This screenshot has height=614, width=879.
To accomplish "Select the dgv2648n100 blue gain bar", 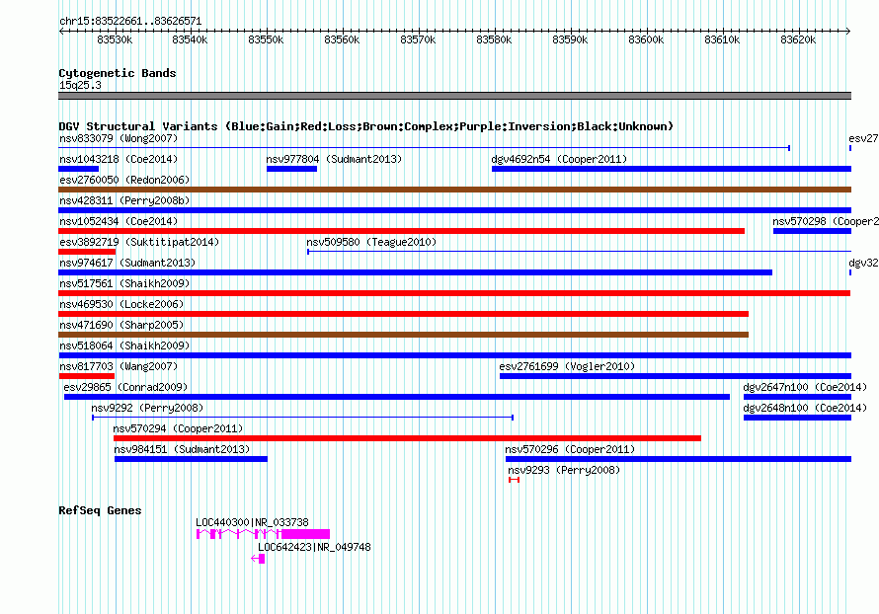I will pyautogui.click(x=797, y=418).
